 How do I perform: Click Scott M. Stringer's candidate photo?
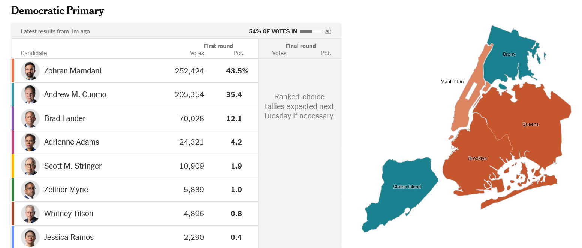pos(30,166)
